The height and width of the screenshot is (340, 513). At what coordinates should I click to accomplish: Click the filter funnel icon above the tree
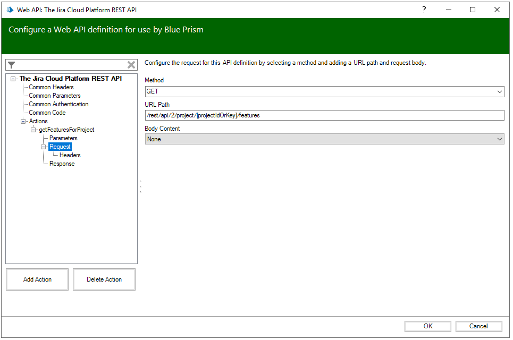point(11,65)
